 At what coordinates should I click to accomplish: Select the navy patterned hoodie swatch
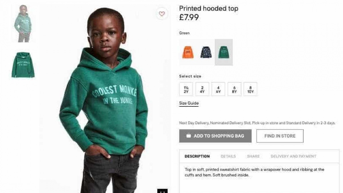coord(206,52)
